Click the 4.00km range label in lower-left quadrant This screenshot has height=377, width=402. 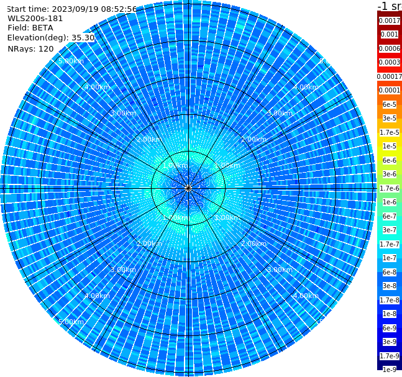tap(97, 296)
